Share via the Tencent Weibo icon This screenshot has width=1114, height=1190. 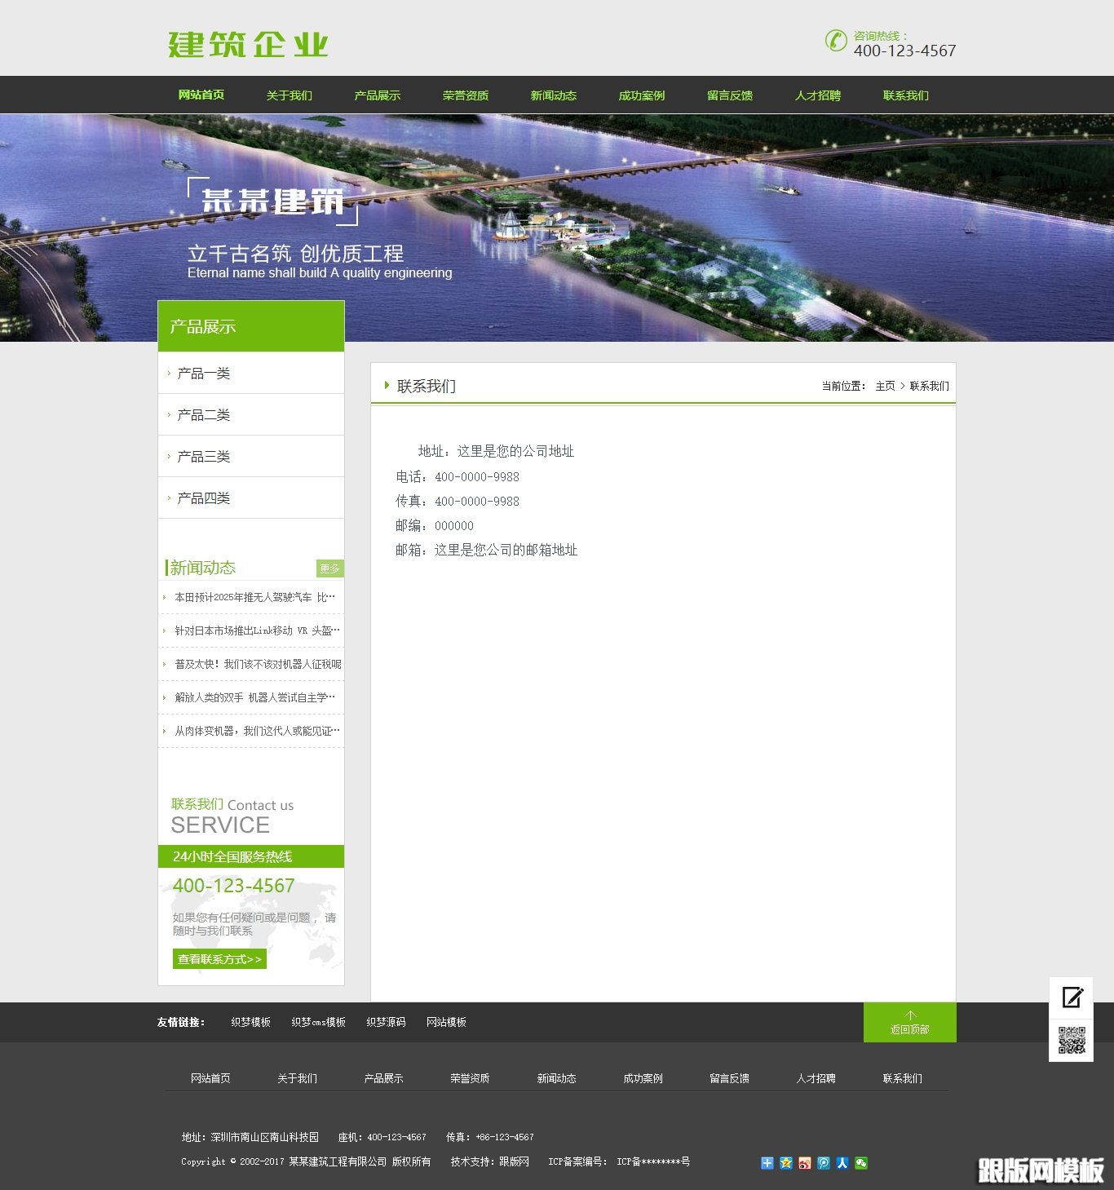[x=824, y=1163]
